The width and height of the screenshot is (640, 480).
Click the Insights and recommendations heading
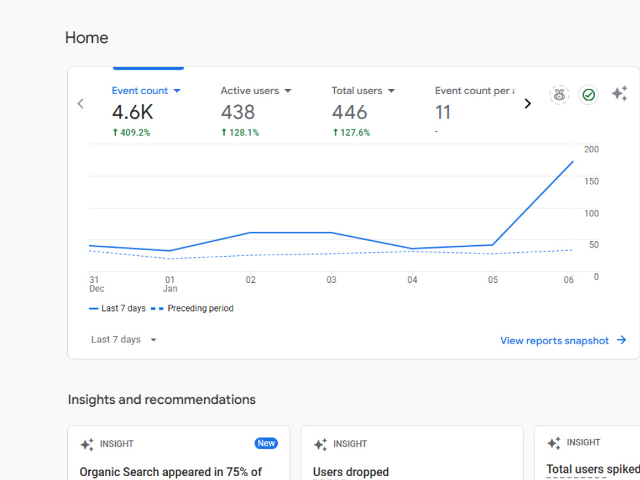(x=162, y=399)
